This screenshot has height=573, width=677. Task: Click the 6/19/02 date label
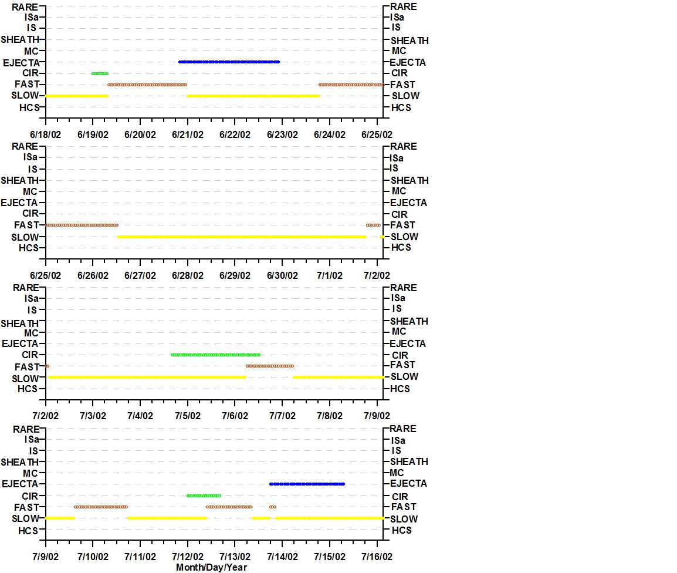[93, 134]
